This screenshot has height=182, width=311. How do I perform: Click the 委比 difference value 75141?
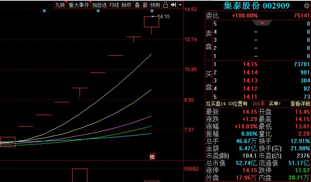(302, 15)
